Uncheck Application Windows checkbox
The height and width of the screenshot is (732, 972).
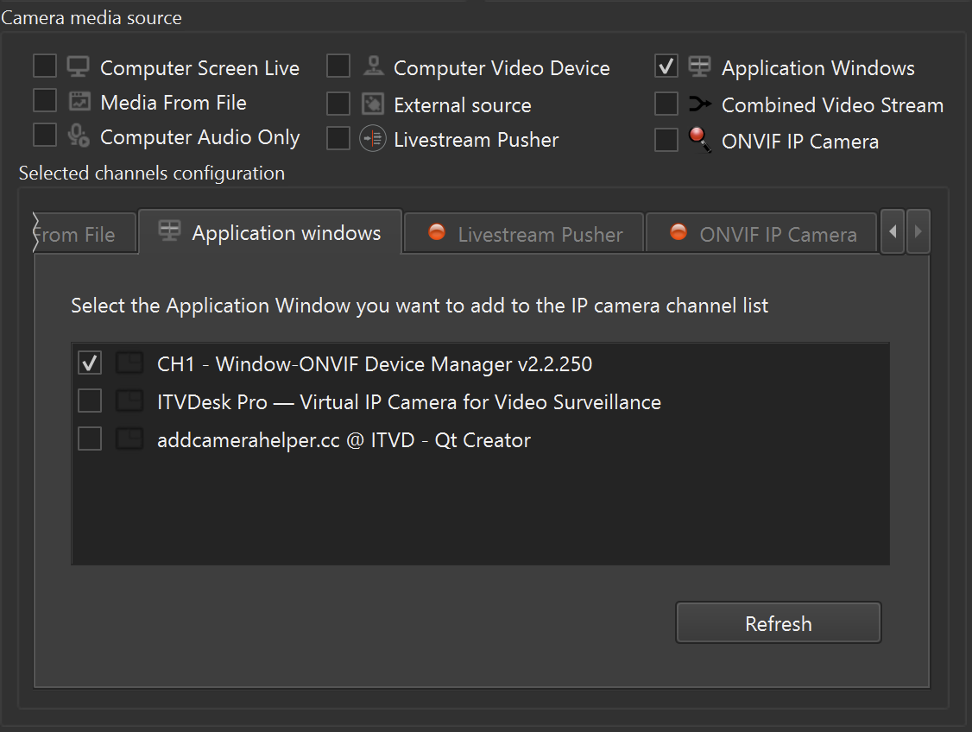click(666, 66)
